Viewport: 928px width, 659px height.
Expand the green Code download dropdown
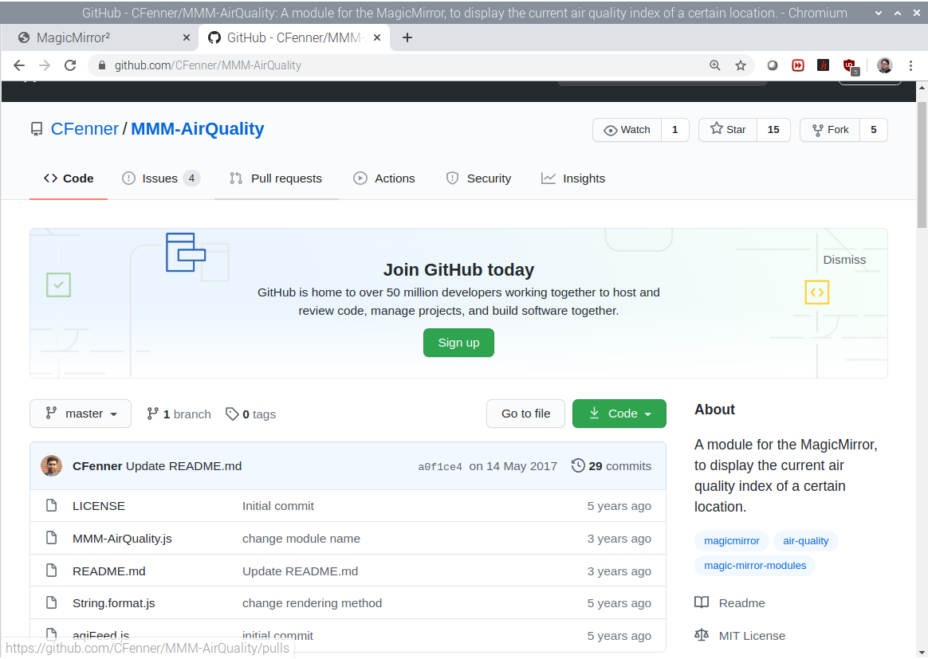coord(619,414)
